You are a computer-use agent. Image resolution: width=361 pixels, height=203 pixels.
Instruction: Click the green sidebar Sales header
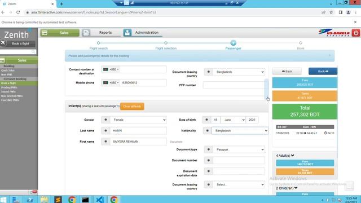point(19,60)
